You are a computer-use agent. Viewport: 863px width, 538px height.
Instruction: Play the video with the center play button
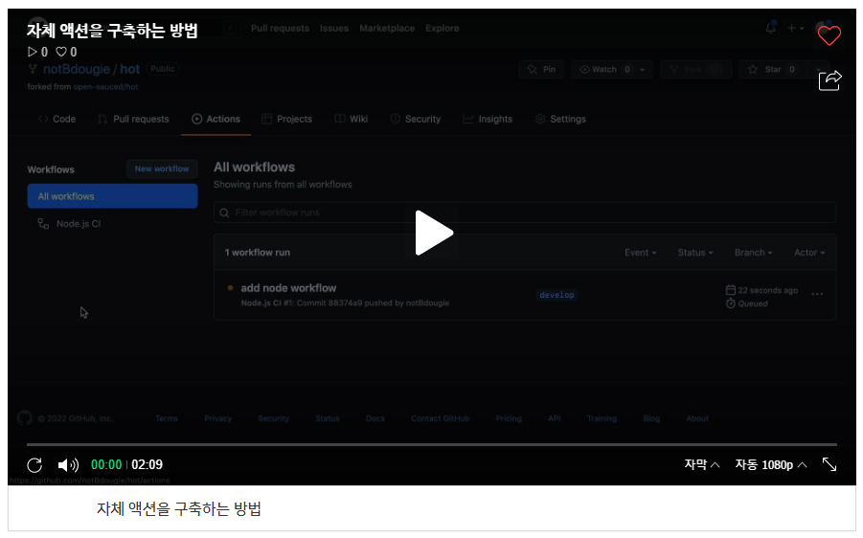point(434,233)
